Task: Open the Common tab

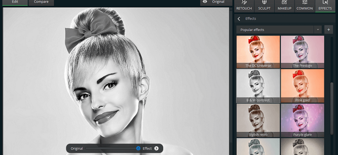Action: [305, 6]
